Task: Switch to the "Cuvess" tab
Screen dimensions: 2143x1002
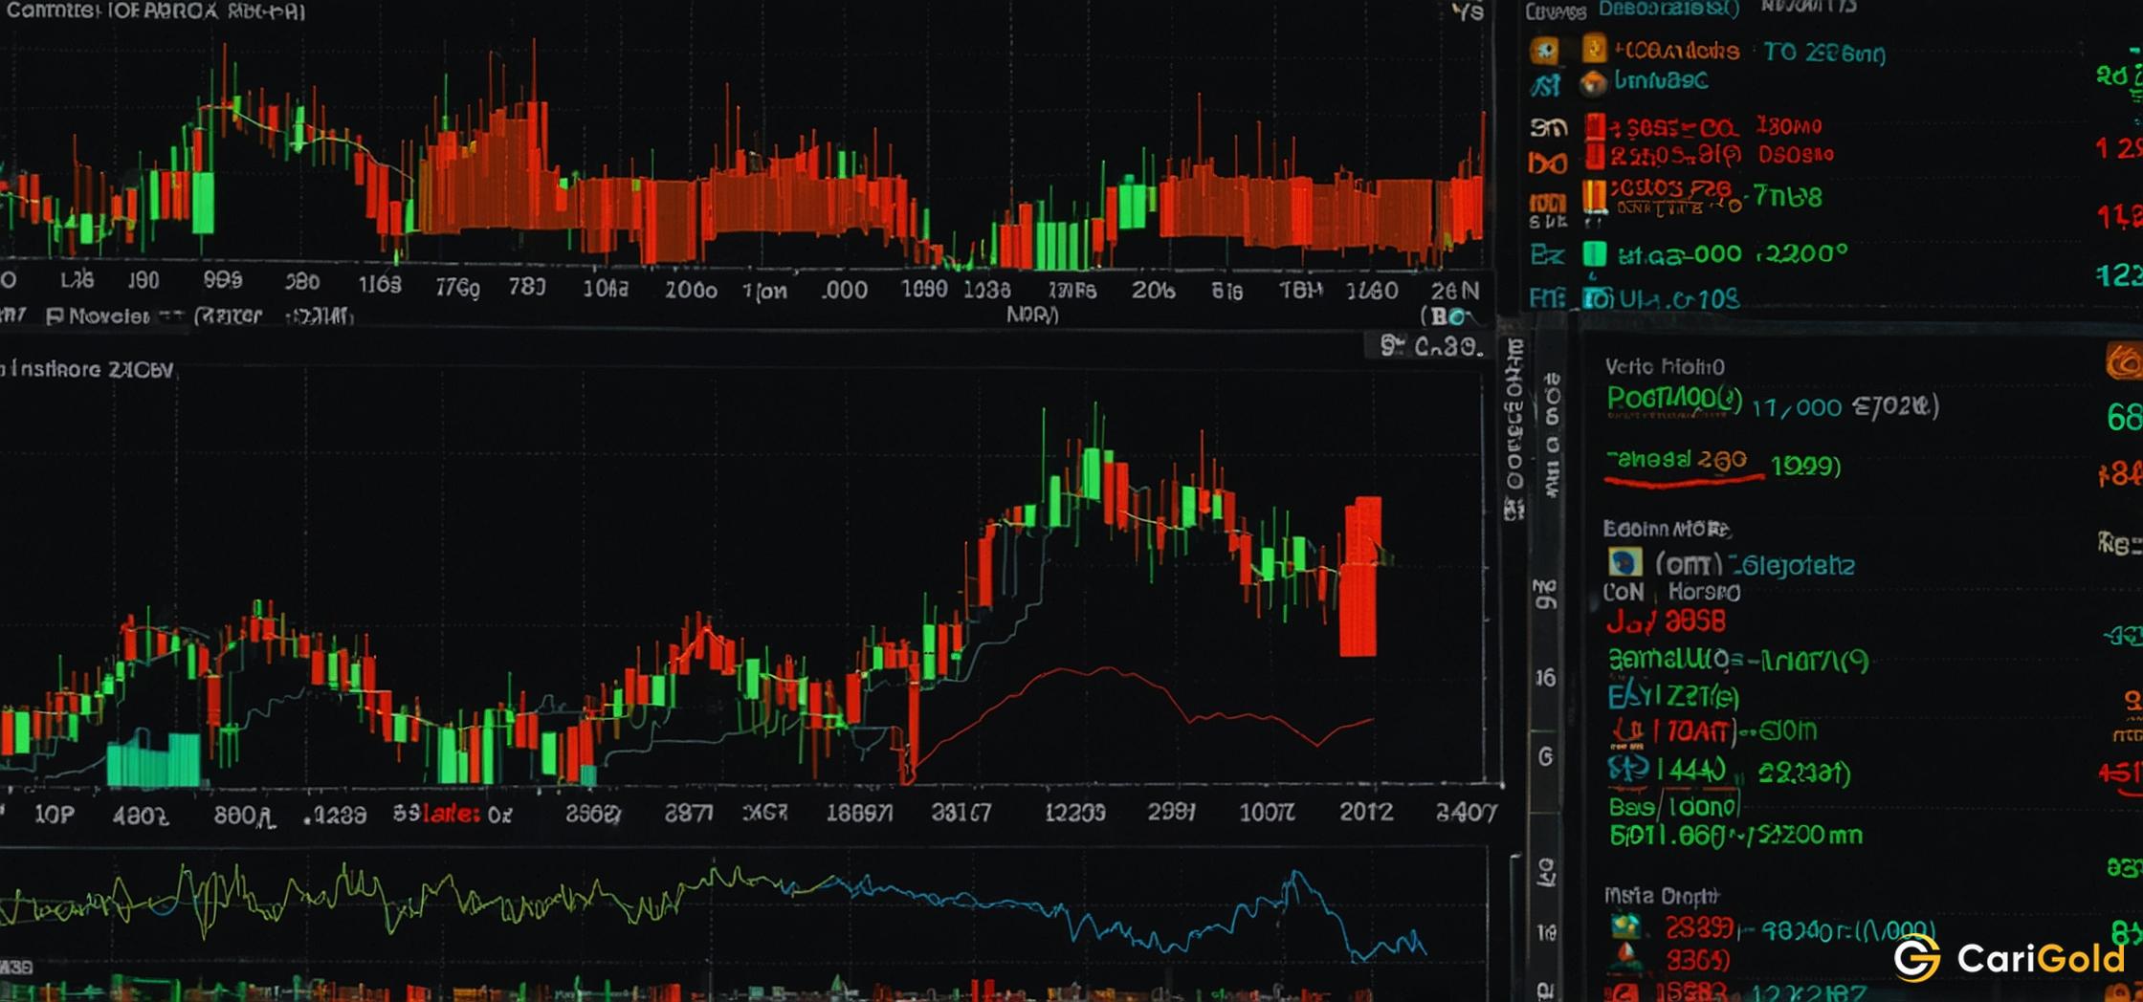Action: 1555,11
